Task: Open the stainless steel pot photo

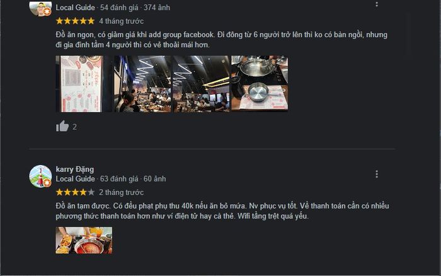Action: pos(260,83)
